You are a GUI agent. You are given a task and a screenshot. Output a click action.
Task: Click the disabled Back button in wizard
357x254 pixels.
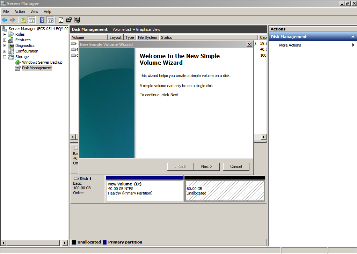(180, 167)
